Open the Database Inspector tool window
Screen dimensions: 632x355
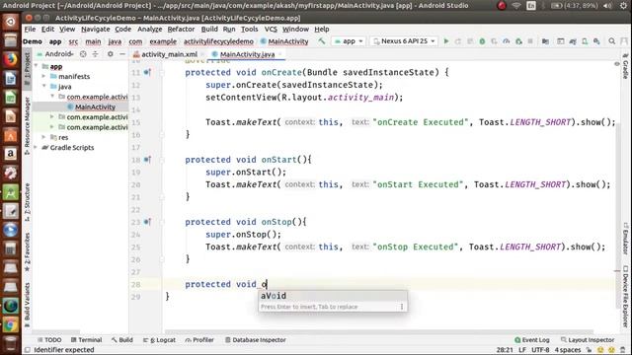(255, 339)
